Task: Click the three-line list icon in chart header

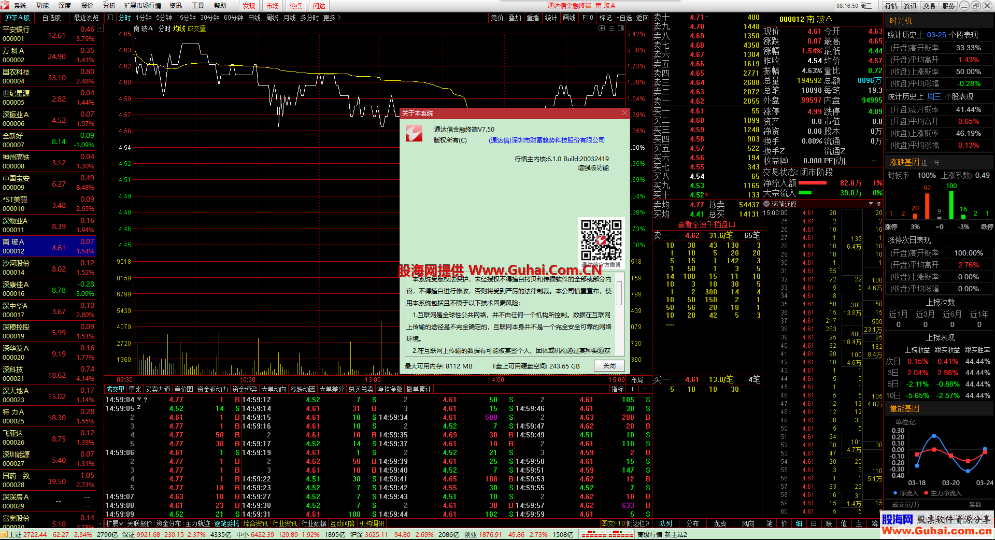Action: click(x=611, y=29)
